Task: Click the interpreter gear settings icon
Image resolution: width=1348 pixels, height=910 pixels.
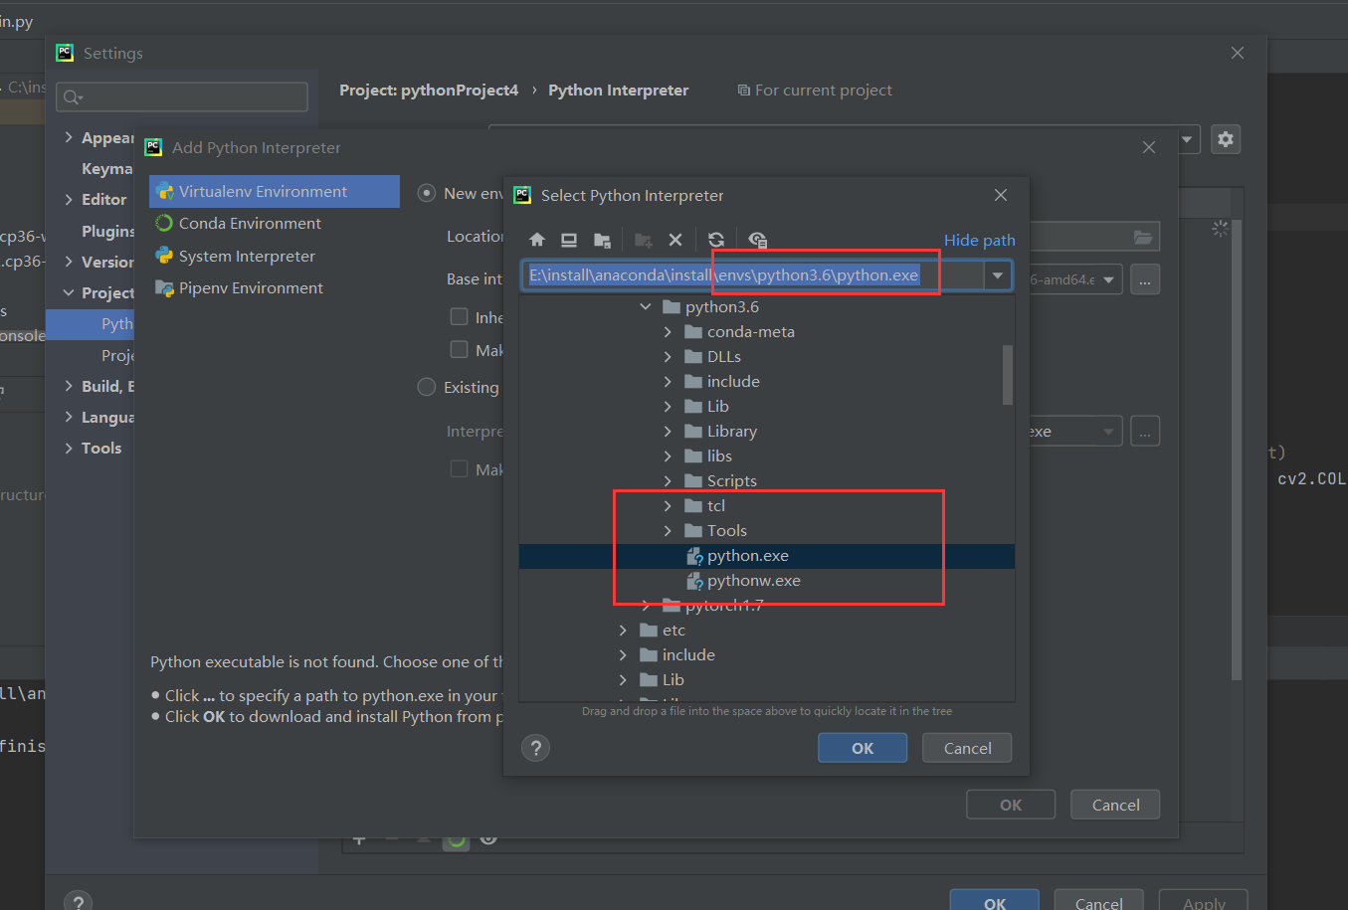Action: click(1226, 139)
